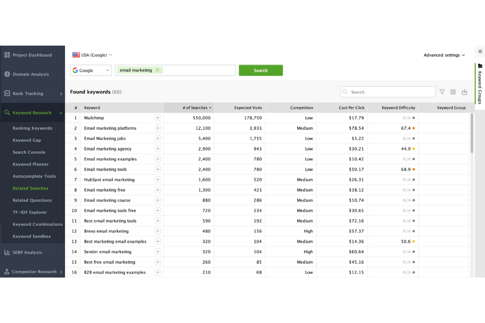Open the Project Dashboard icon
485x323 pixels.
7,55
